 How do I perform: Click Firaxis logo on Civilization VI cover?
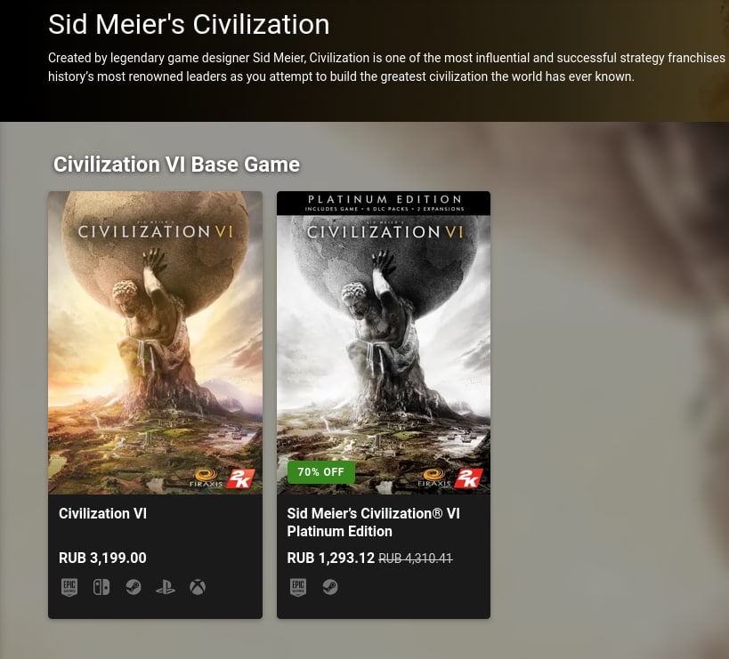tap(206, 478)
